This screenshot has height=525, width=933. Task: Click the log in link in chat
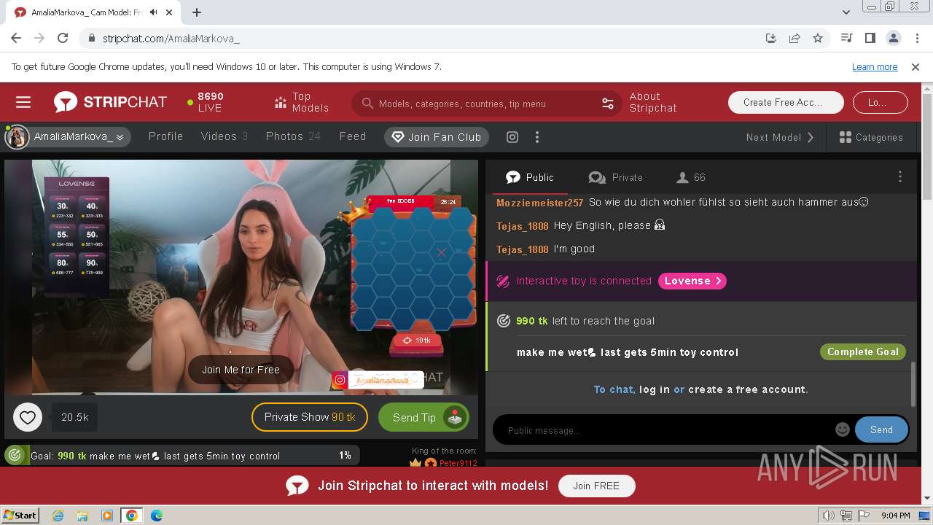pyautogui.click(x=655, y=389)
